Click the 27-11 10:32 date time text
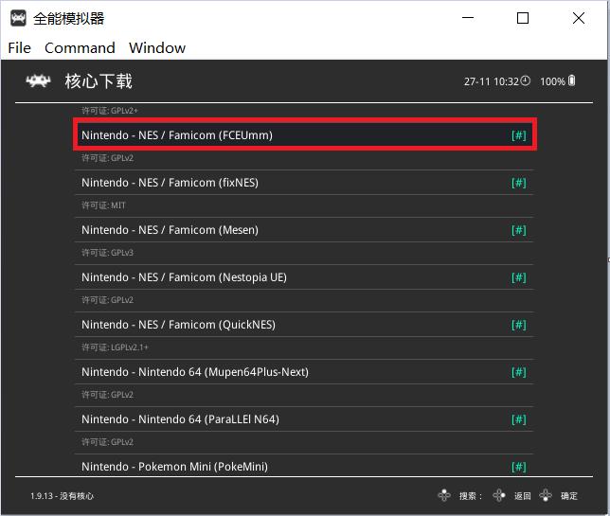The height and width of the screenshot is (516, 610). pyautogui.click(x=492, y=81)
